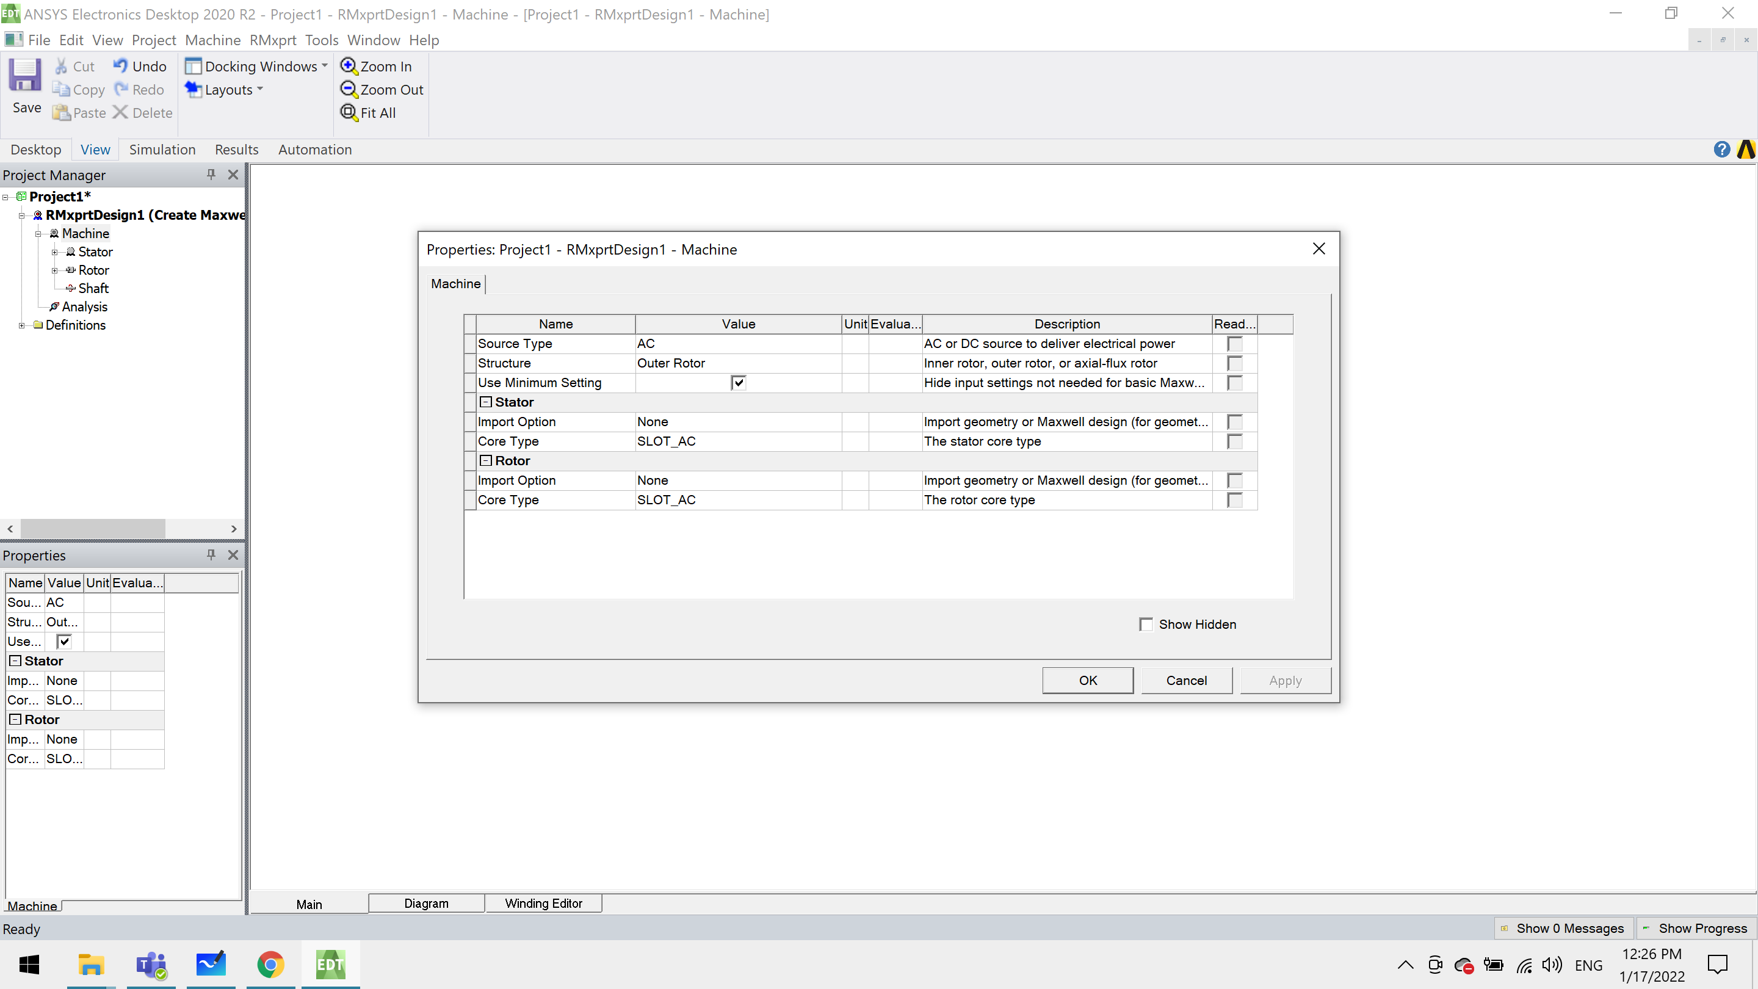Image resolution: width=1758 pixels, height=989 pixels.
Task: Click the Structure value Outer Rotor
Action: tap(739, 363)
